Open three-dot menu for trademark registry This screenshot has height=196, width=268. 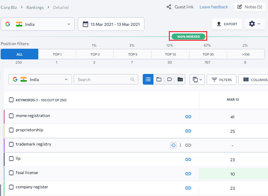tap(180, 145)
